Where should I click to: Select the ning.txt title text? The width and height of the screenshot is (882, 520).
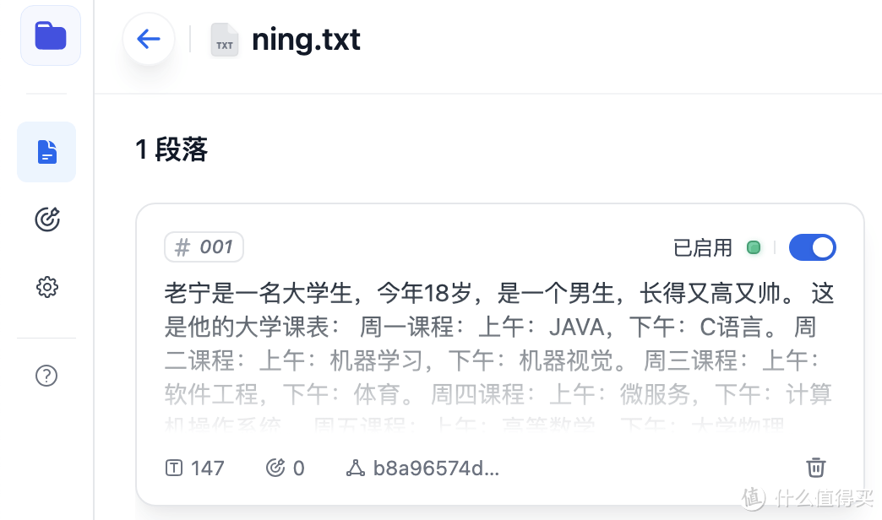click(x=306, y=39)
